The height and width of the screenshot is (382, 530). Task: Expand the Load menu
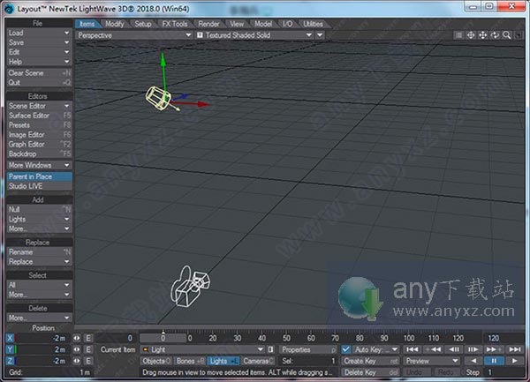pyautogui.click(x=39, y=33)
